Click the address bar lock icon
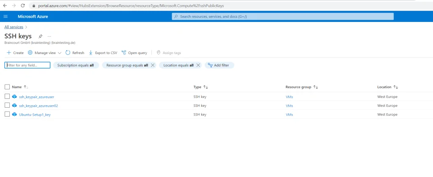This screenshot has width=433, height=177. [34, 5]
